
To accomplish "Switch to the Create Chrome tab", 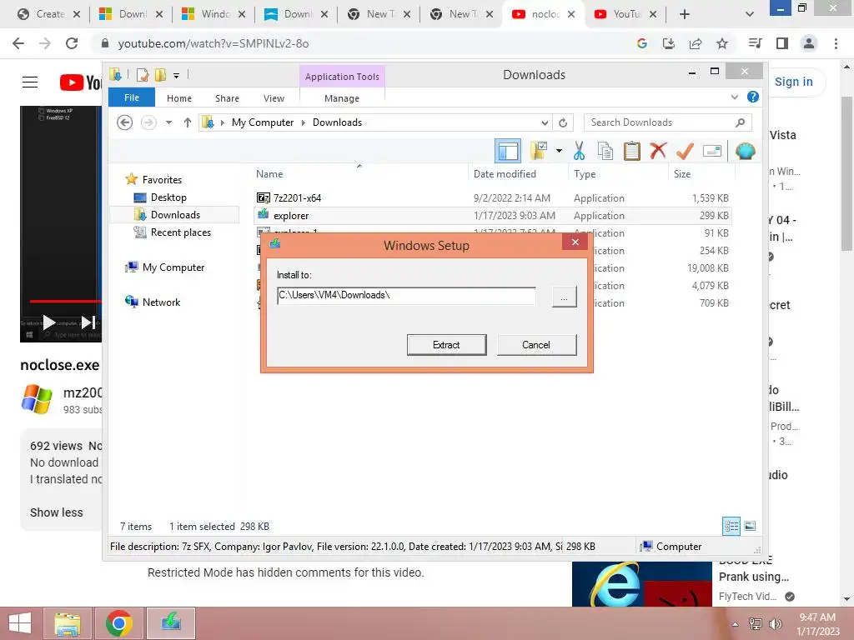I will pyautogui.click(x=49, y=14).
